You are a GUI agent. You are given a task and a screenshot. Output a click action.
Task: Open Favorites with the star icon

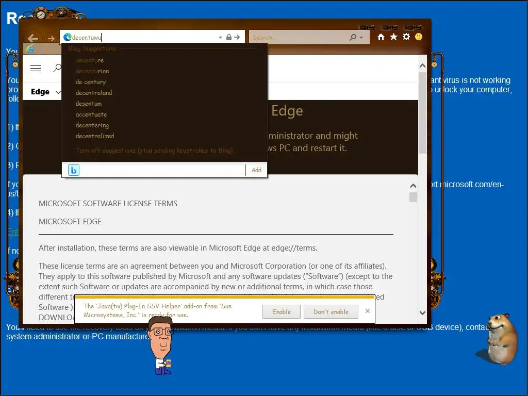pyautogui.click(x=393, y=37)
